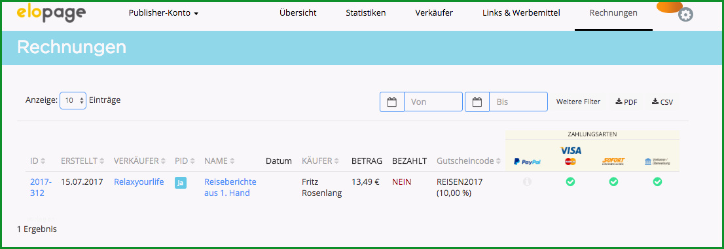The height and width of the screenshot is (249, 724).
Task: Click the NEIN paid status
Action: click(x=402, y=182)
